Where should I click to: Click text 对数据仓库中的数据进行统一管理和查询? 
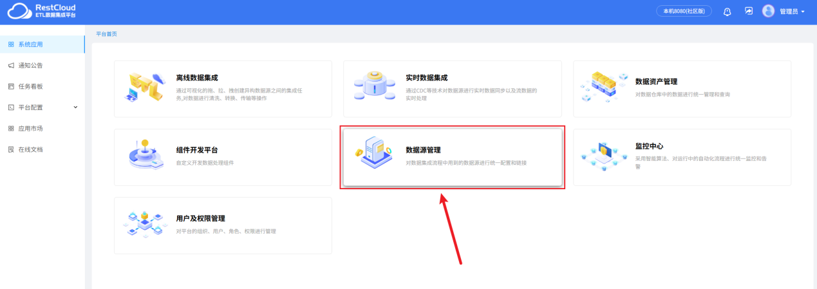(682, 94)
